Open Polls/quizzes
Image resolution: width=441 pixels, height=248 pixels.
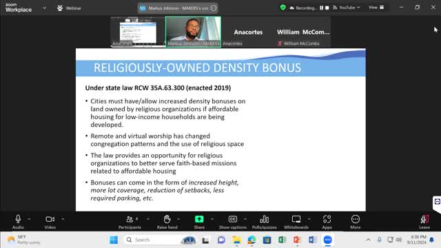(x=265, y=222)
